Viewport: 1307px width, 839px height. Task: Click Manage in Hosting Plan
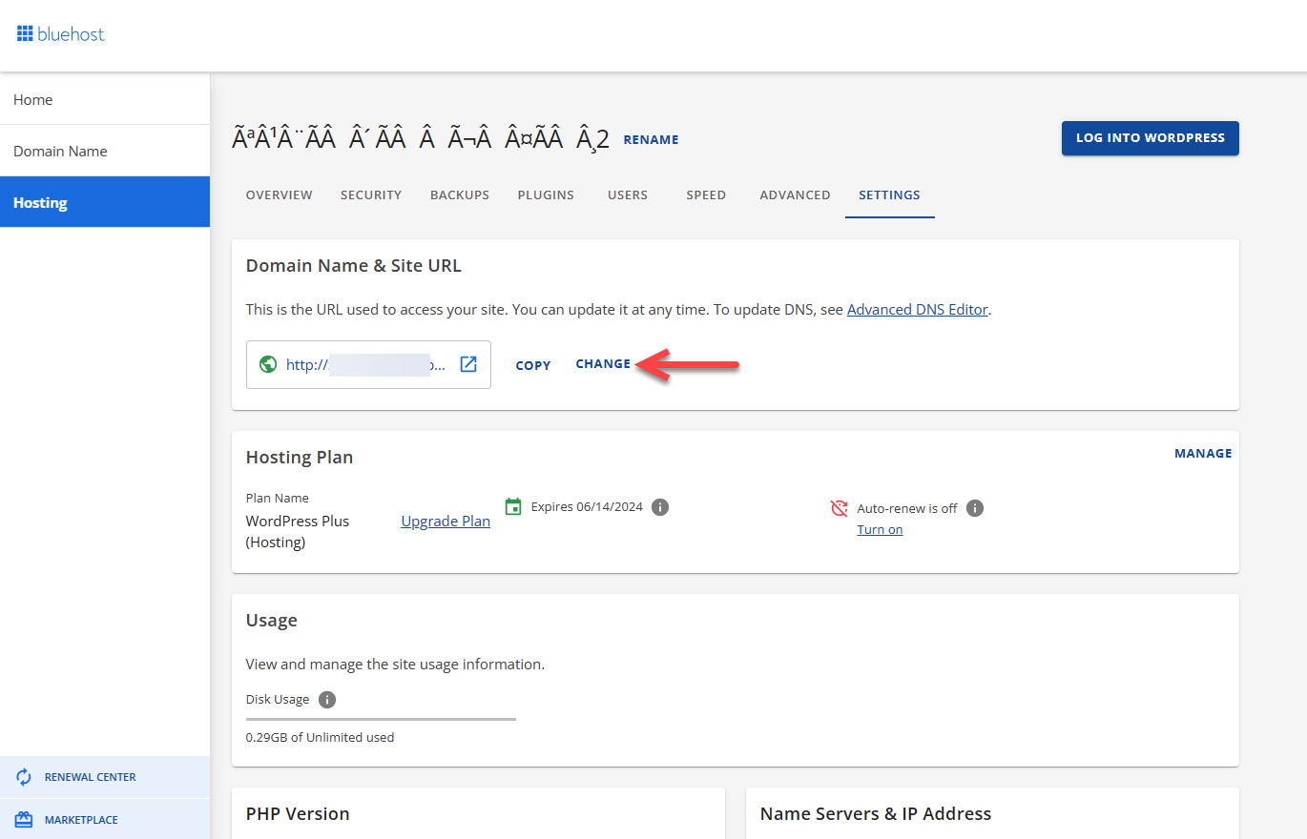pos(1203,453)
